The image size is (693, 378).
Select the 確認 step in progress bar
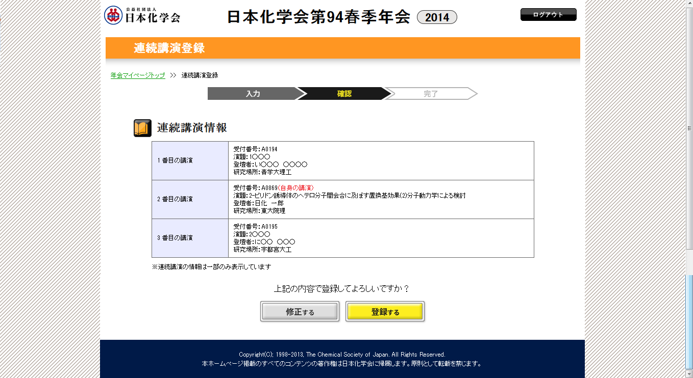point(344,94)
